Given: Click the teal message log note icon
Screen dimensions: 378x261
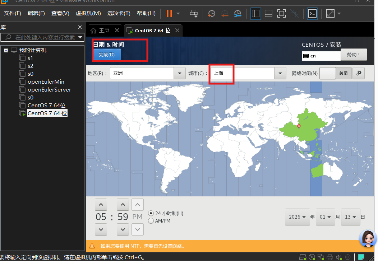Looking at the screenshot, I should click(x=361, y=257).
